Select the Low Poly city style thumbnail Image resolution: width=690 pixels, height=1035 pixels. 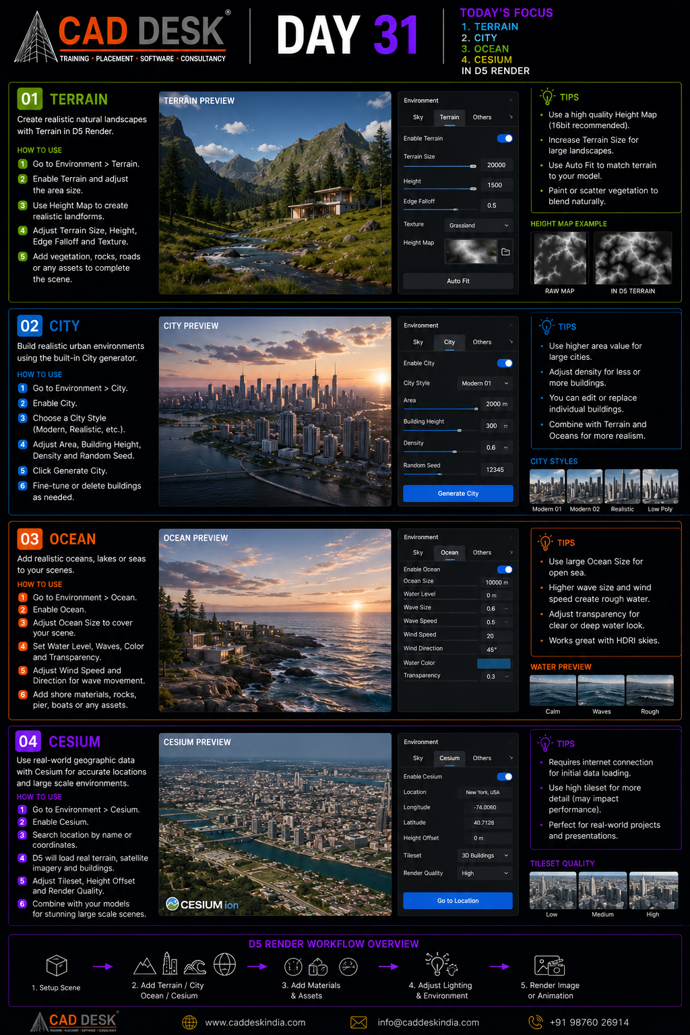[660, 487]
